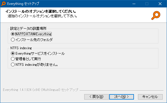
Task: Click the Everything セットアップ window title
Action: click(23, 4)
